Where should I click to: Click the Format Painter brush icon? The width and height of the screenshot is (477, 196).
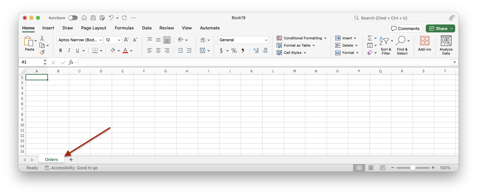(42, 52)
